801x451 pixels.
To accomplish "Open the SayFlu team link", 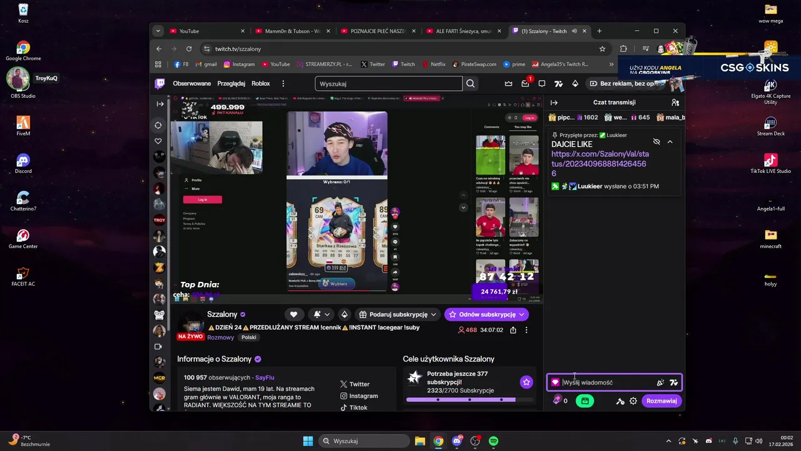I will (x=265, y=378).
